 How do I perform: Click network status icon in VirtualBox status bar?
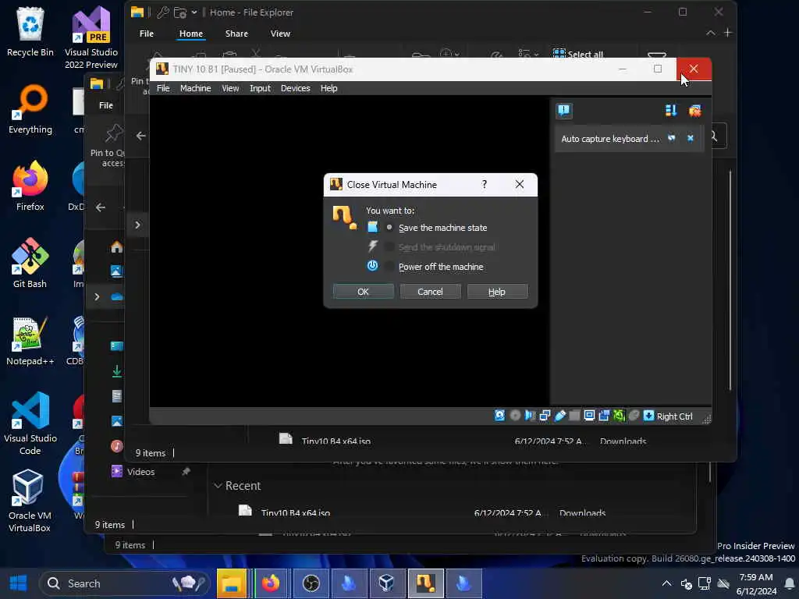pyautogui.click(x=545, y=416)
